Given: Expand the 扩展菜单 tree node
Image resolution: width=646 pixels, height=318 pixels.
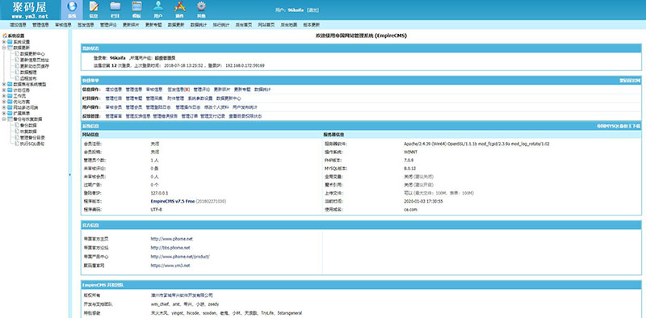Looking at the screenshot, I should [x=4, y=113].
